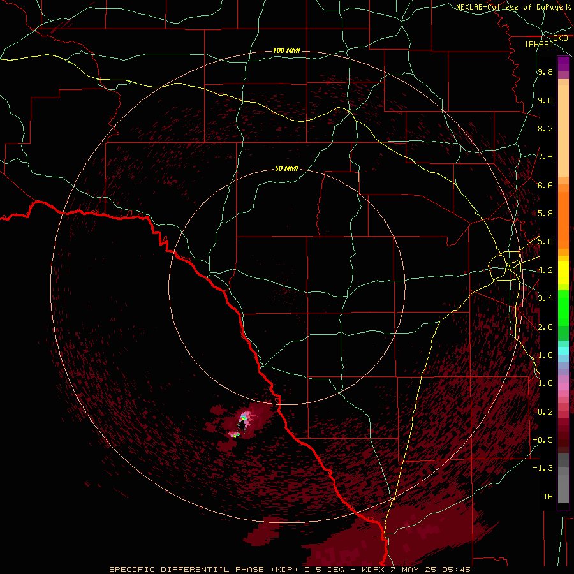Click the 1.8 scale value
The image size is (574, 574).
click(x=545, y=355)
